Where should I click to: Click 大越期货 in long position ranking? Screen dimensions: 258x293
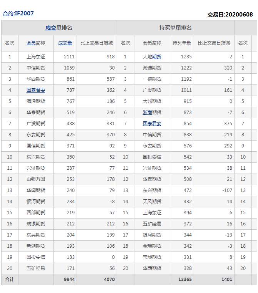152,101
